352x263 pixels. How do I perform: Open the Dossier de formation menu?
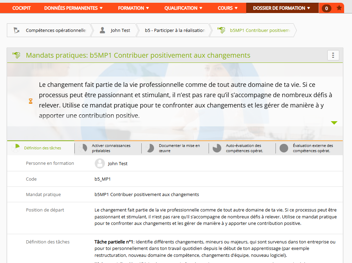click(281, 8)
